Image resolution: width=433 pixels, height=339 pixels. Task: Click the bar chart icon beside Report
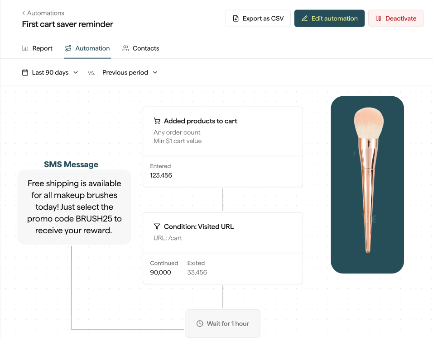coord(25,48)
